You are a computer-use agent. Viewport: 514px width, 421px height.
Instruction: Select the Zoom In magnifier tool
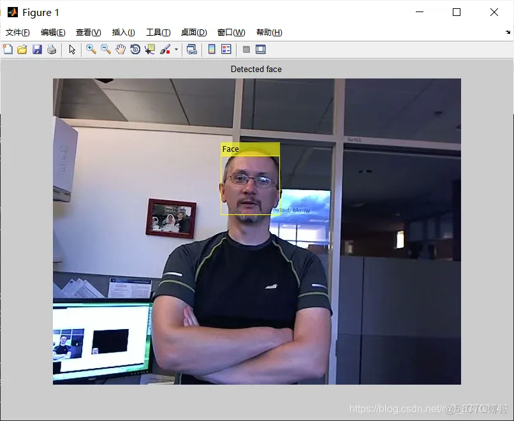coord(91,49)
